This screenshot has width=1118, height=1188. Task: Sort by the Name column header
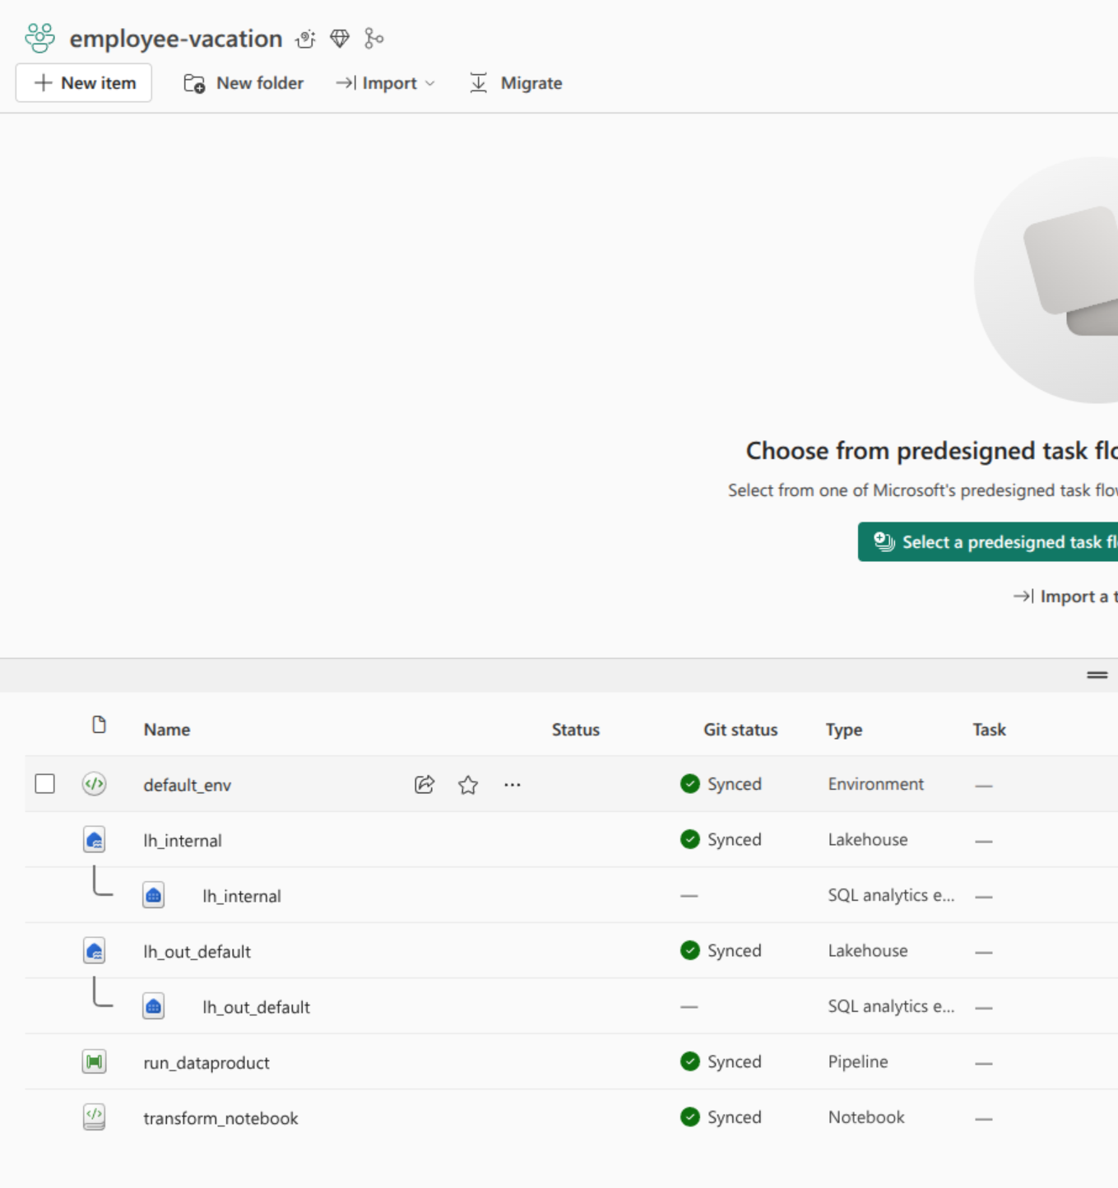tap(167, 730)
